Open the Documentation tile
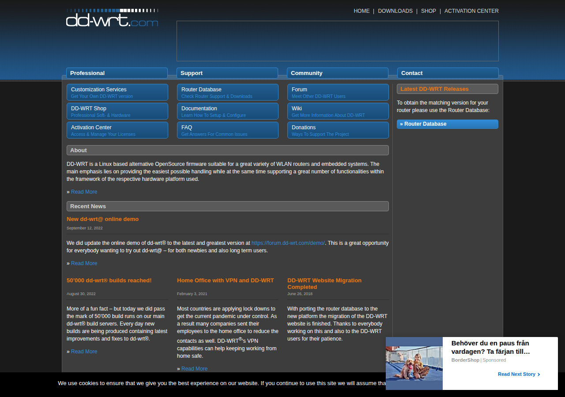This screenshot has width=565, height=397. (228, 111)
